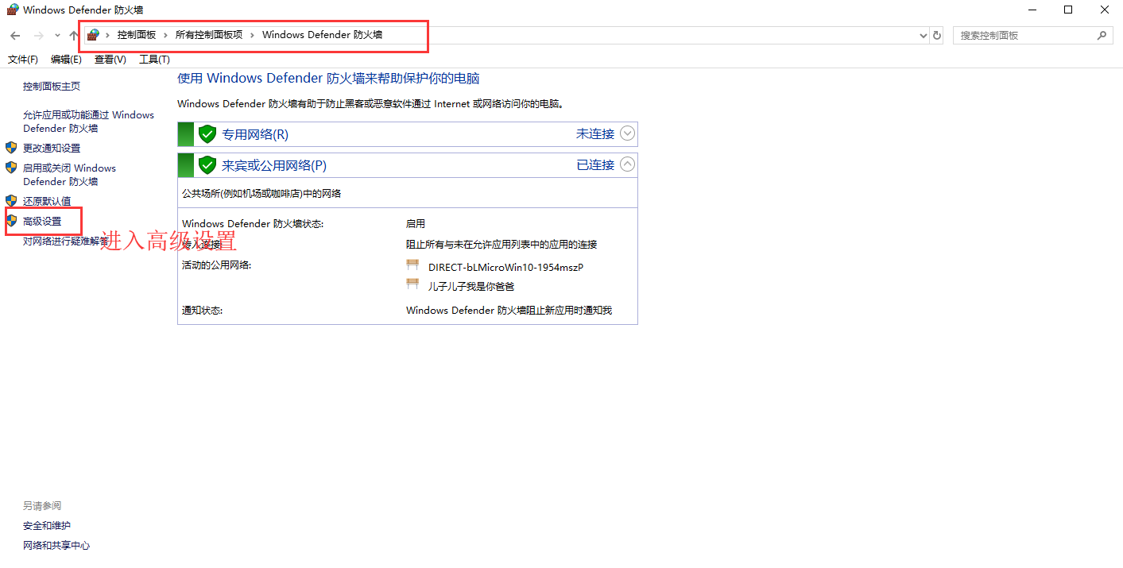Click the 未连接 status text
This screenshot has height=568, width=1123.
595,134
